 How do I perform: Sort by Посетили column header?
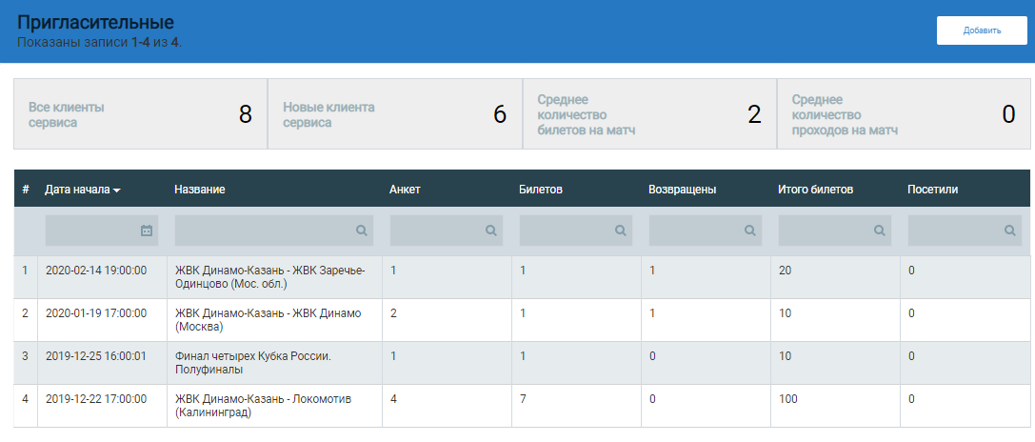click(932, 190)
